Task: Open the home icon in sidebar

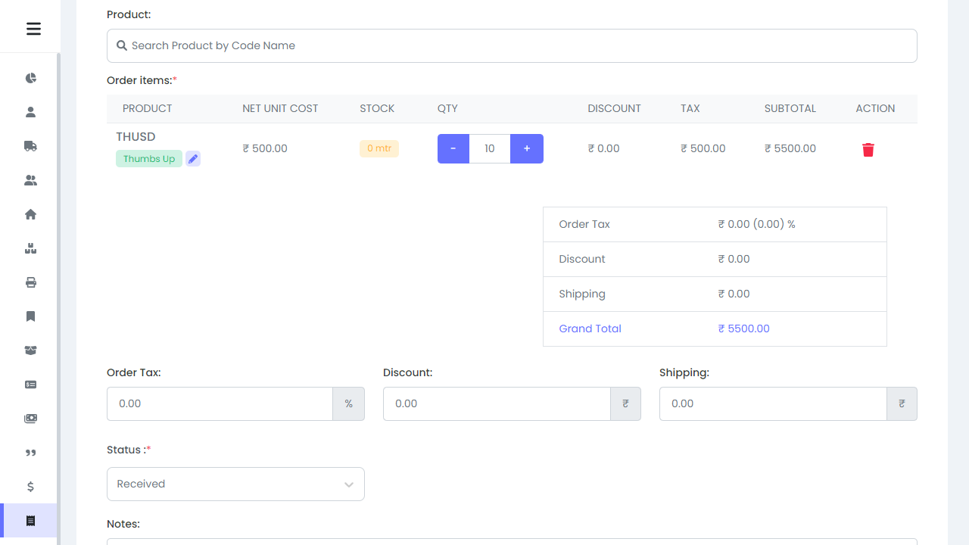Action: click(30, 214)
